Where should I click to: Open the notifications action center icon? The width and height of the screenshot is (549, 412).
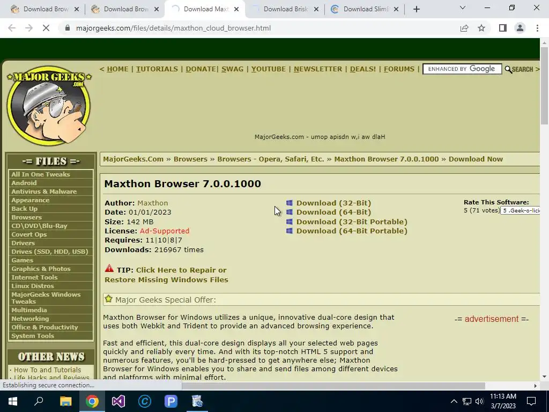coord(531,401)
